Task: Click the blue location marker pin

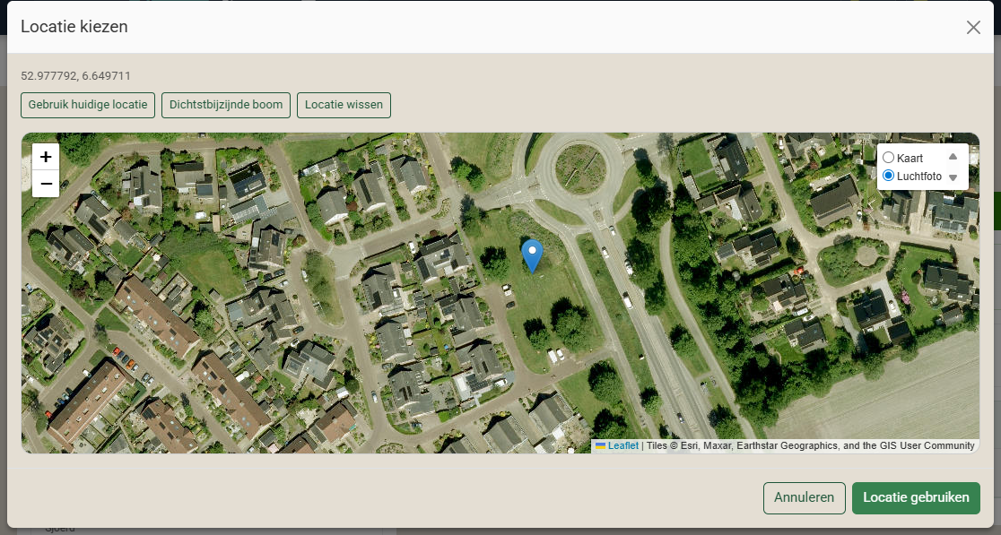Action: pos(532,255)
